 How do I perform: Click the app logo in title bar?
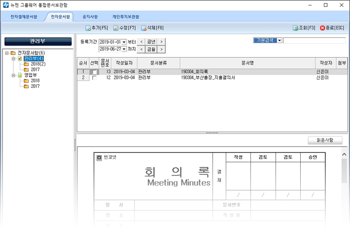(x=6, y=5)
